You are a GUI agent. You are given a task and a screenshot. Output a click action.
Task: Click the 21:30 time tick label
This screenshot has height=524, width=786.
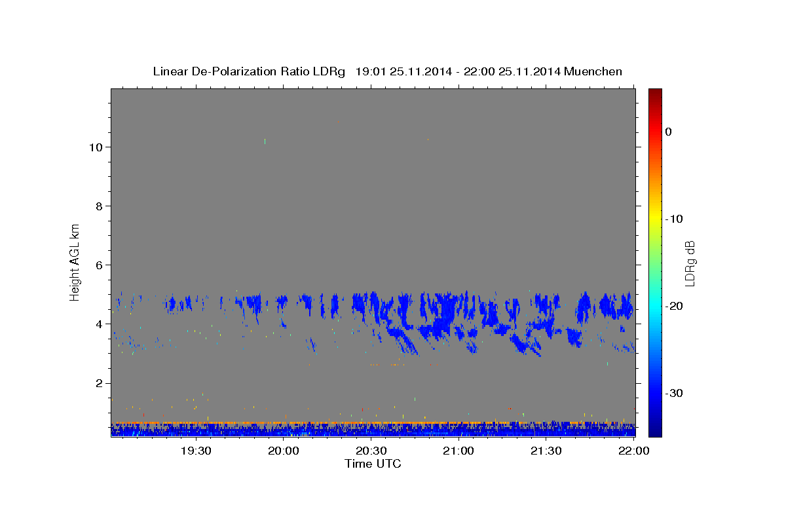546,451
